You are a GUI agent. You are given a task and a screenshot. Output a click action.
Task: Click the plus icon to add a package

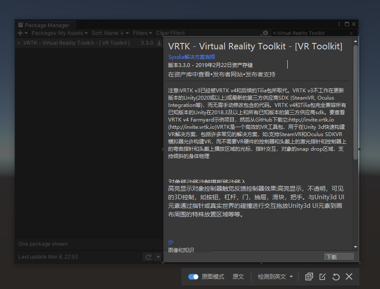pos(20,33)
